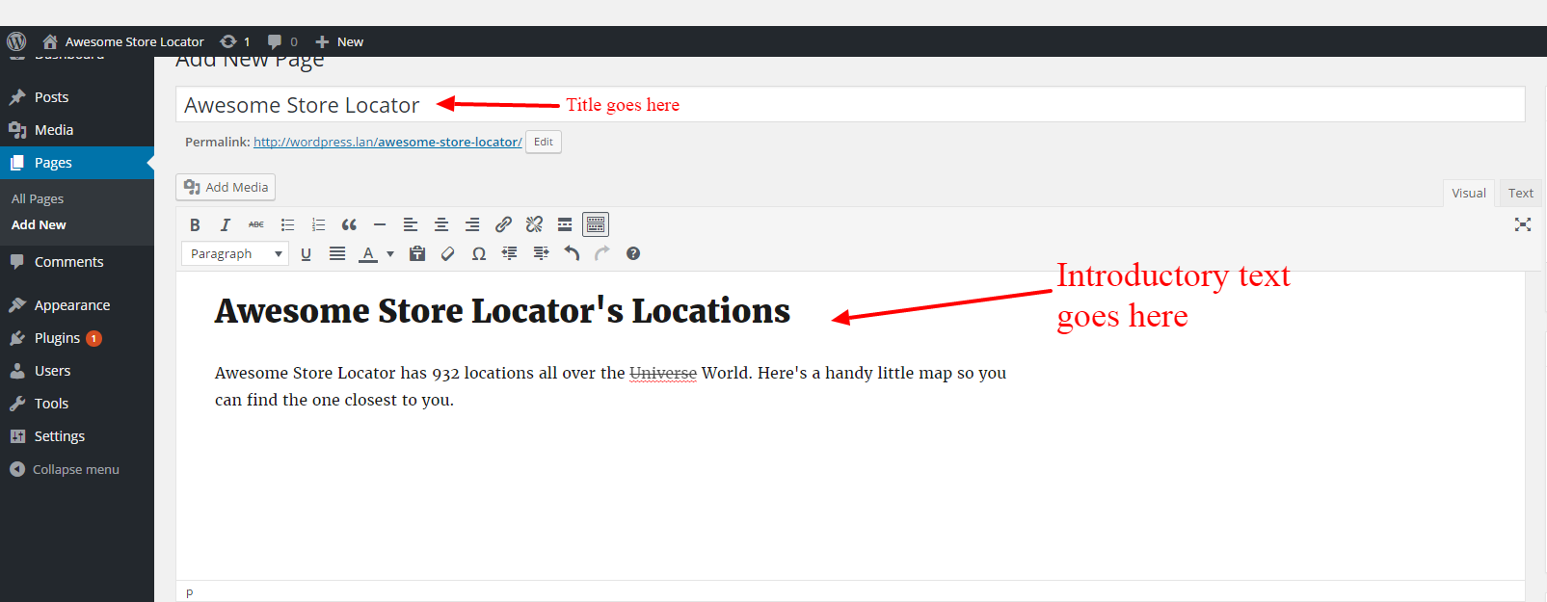Align text right
The image size is (1547, 602).
[472, 224]
